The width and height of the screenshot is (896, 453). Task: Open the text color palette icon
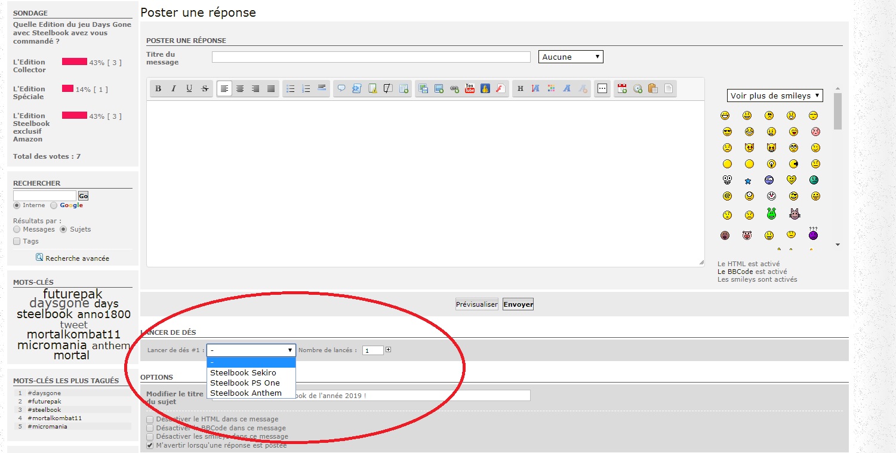coord(552,88)
